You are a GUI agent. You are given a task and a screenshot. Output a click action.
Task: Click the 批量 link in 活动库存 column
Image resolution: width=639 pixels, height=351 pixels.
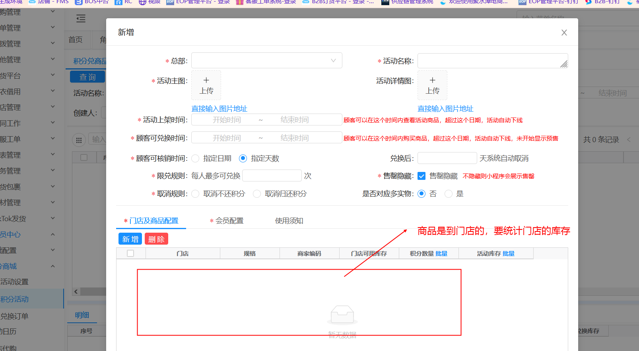point(509,254)
